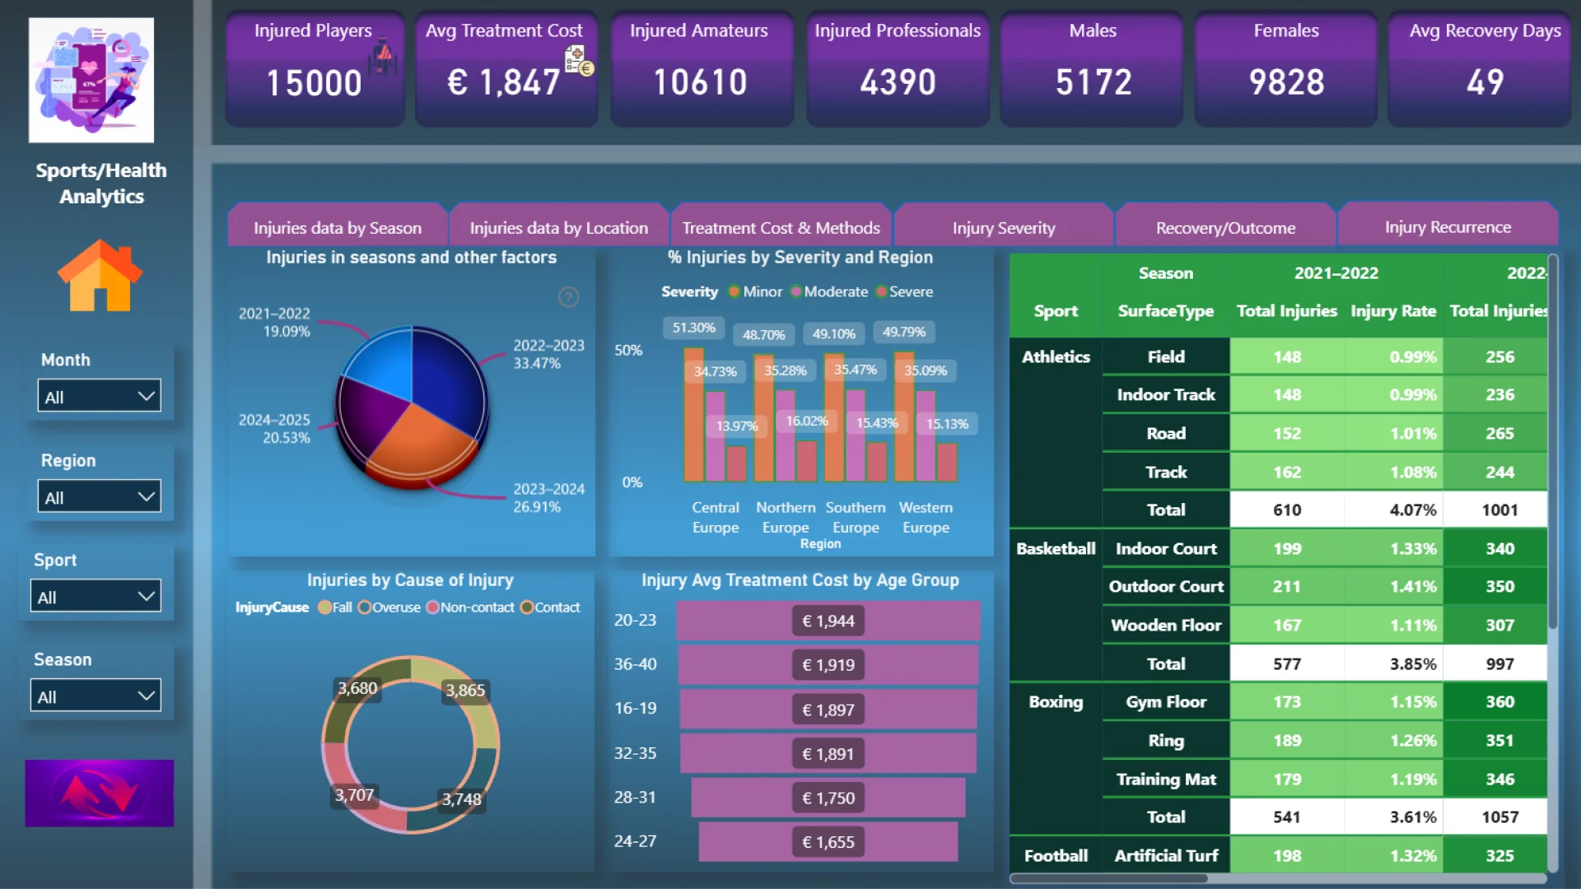Click the purple swap arrows image
The width and height of the screenshot is (1581, 889).
[99, 793]
